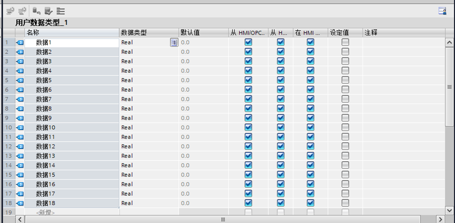The image size is (455, 223).
Task: Click the tag icon for 数据12
Action: coord(20,146)
